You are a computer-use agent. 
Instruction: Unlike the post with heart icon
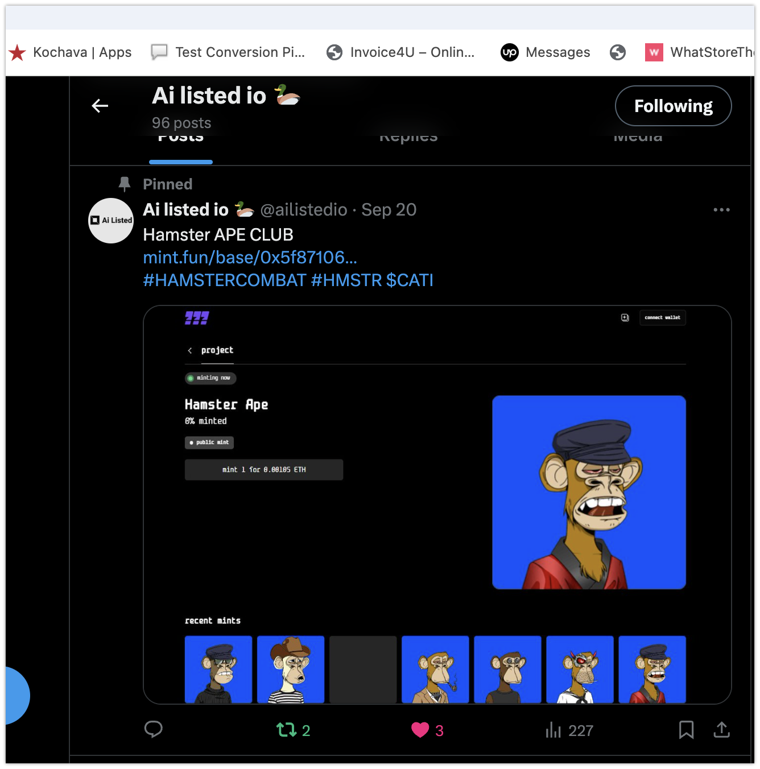tap(427, 730)
